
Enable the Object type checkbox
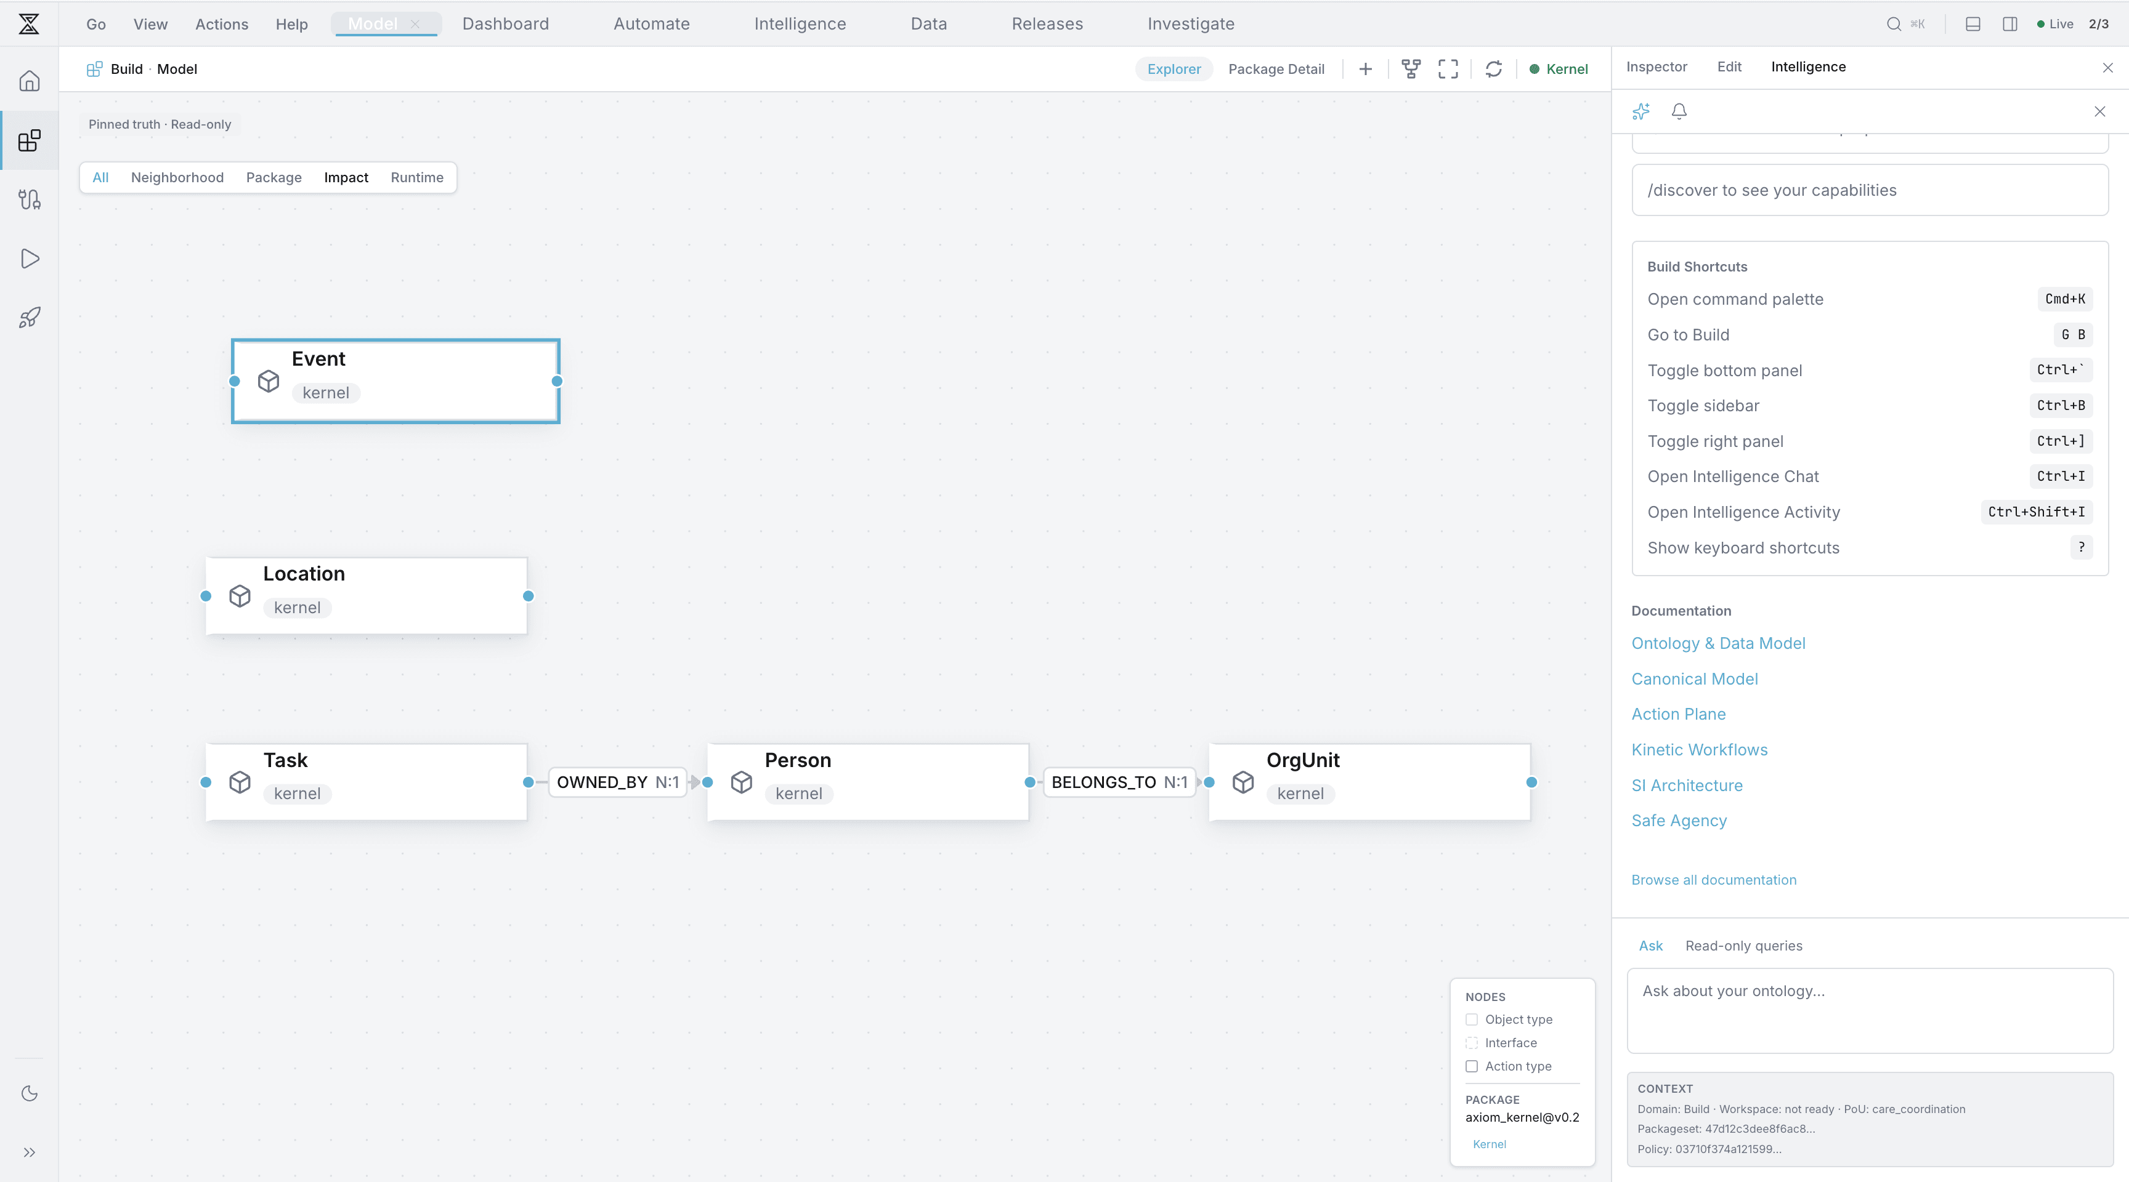pyautogui.click(x=1471, y=1019)
